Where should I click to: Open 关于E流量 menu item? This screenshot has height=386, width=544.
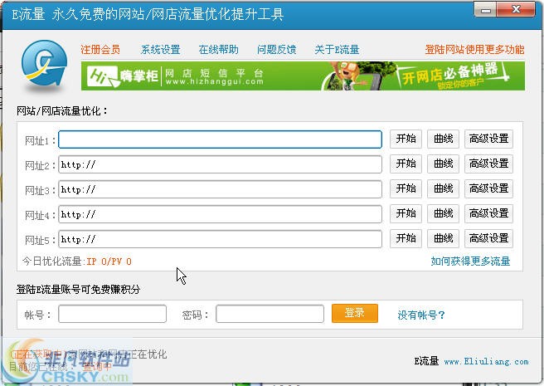coord(337,50)
